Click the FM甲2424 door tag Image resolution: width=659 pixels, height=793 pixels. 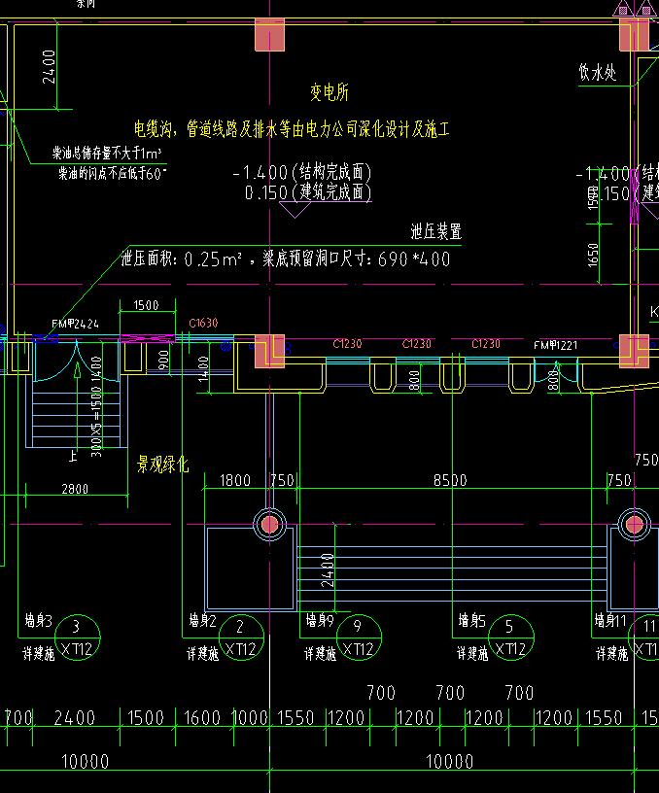(75, 324)
